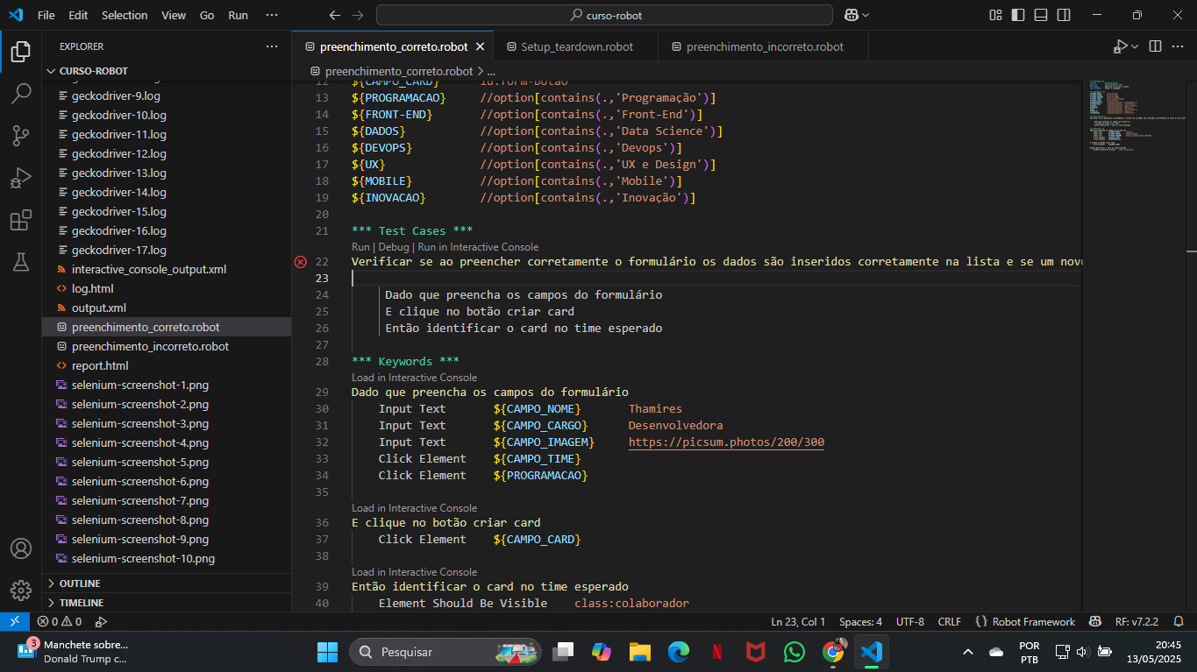Screen dimensions: 1197x672
Task: Open the Selection menu
Action: point(125,15)
